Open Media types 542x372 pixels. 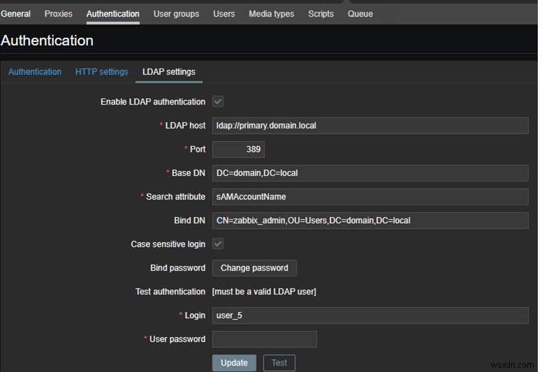tap(271, 14)
